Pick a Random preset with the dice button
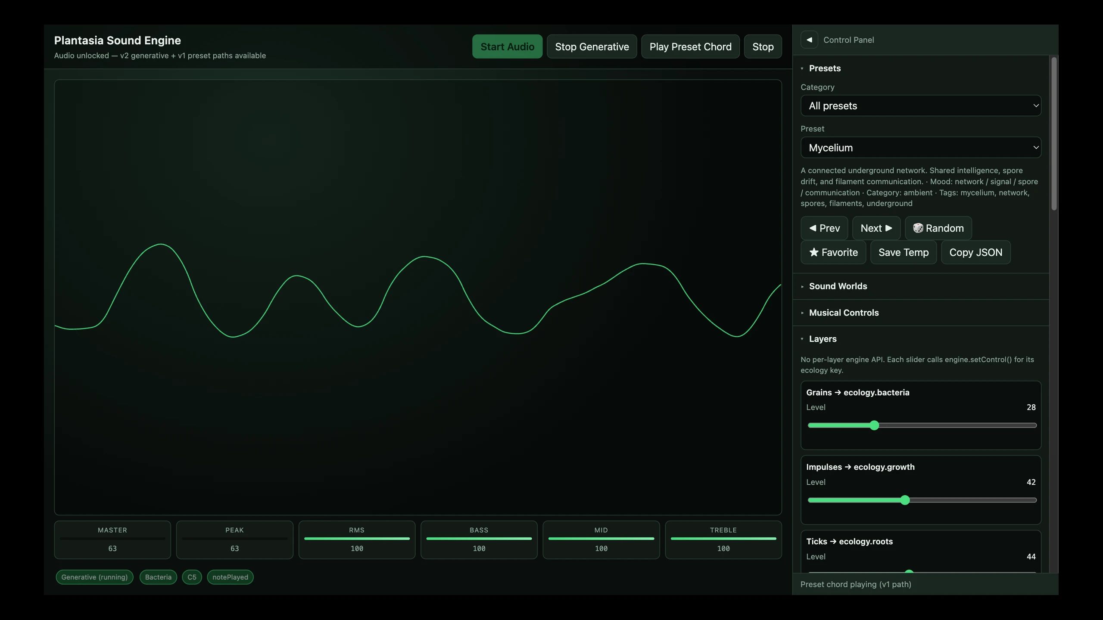1103x620 pixels. tap(938, 228)
